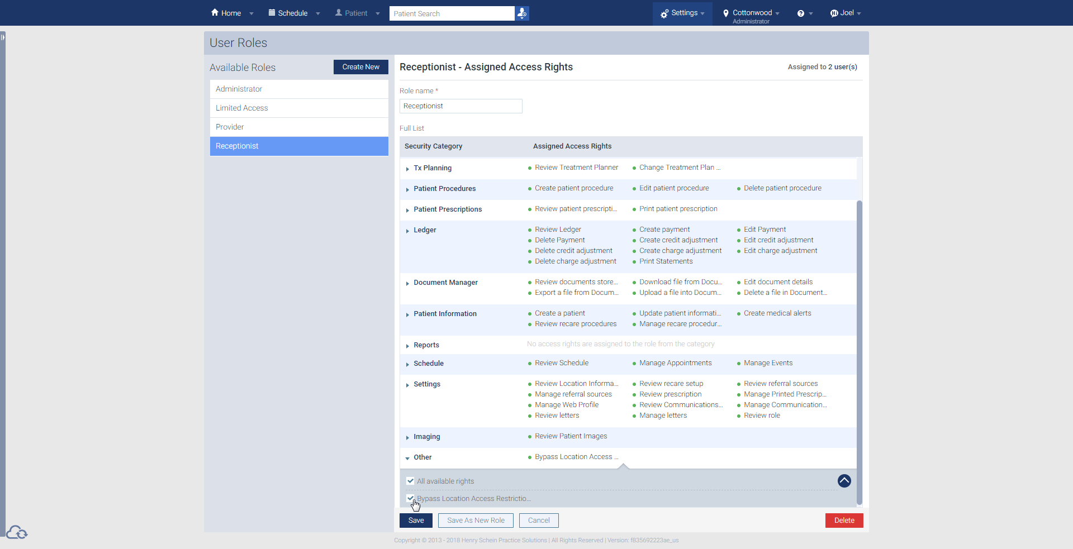Click the cloud sync icon in bottom-left corner
Screen dimensions: 1073x549
pos(17,533)
